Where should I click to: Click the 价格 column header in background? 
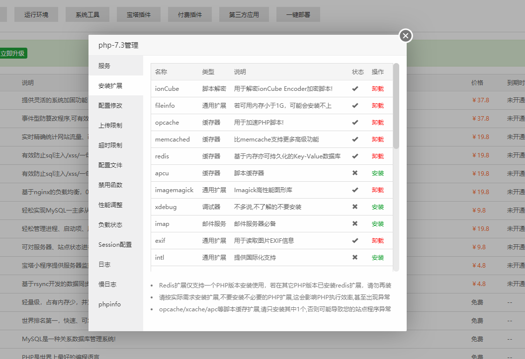[x=477, y=82]
